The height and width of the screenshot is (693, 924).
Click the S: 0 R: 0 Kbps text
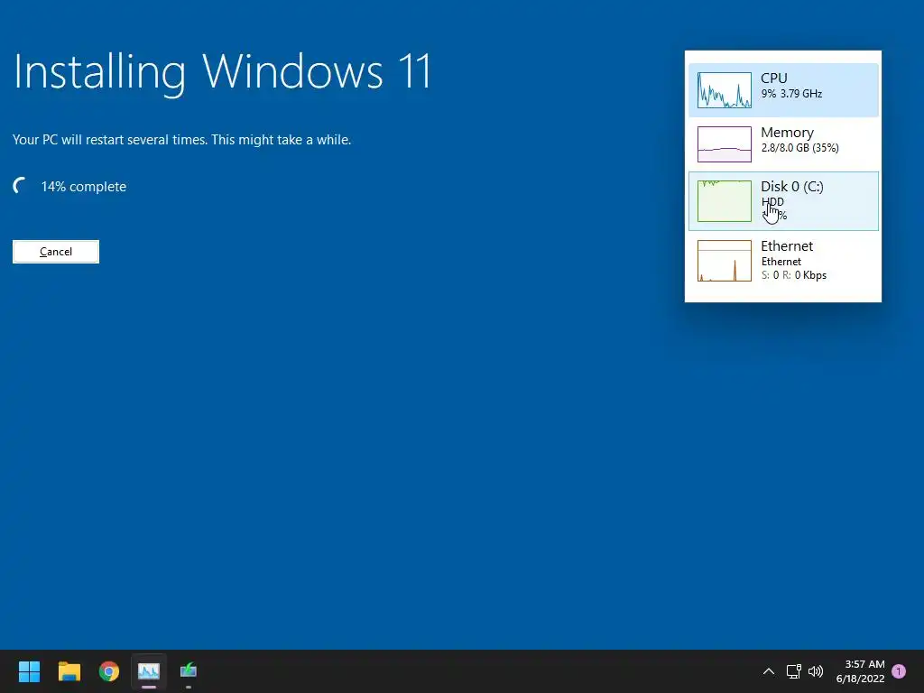pos(794,275)
